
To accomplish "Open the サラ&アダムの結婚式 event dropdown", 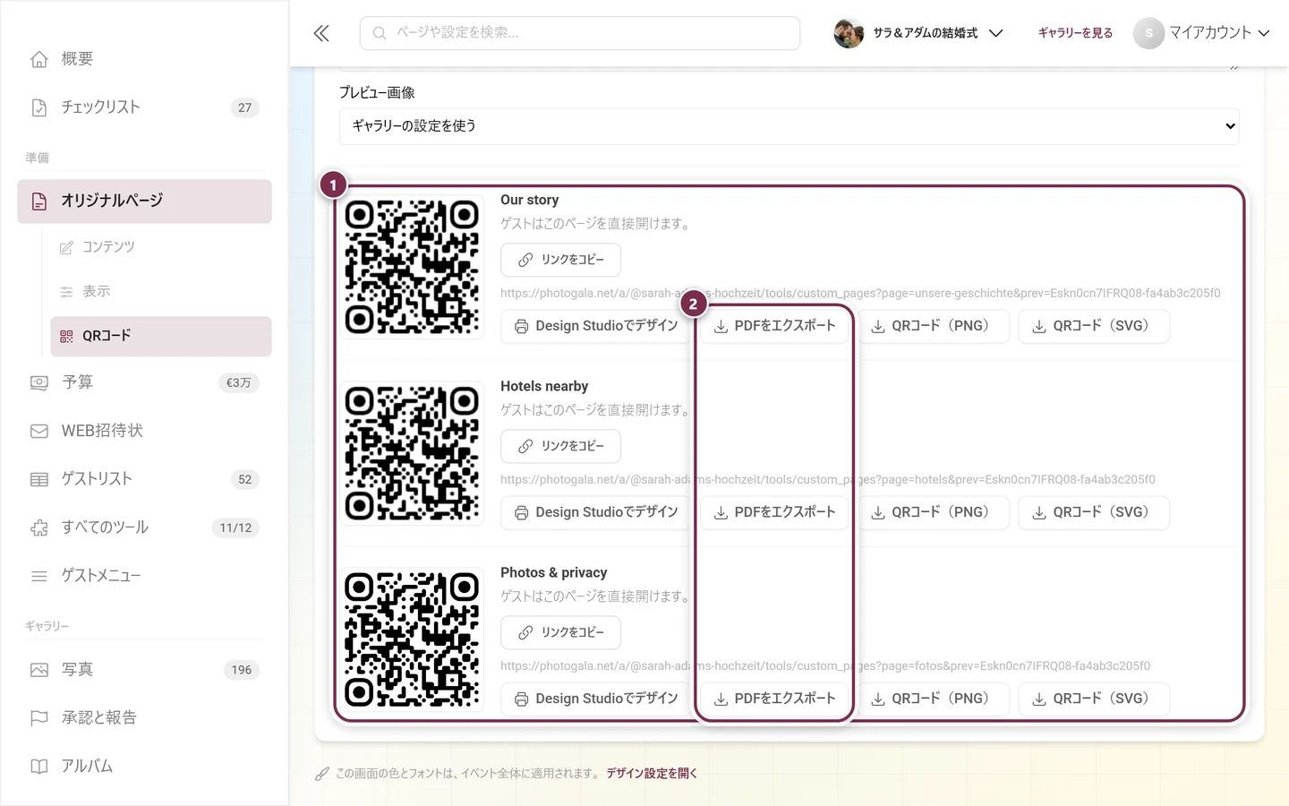I will pyautogui.click(x=918, y=33).
